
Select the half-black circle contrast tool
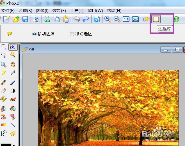tap(13, 91)
